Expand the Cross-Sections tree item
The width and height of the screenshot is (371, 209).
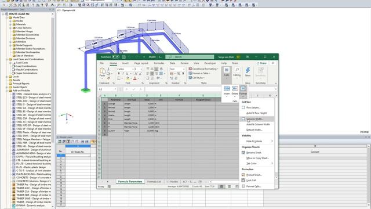point(10,28)
